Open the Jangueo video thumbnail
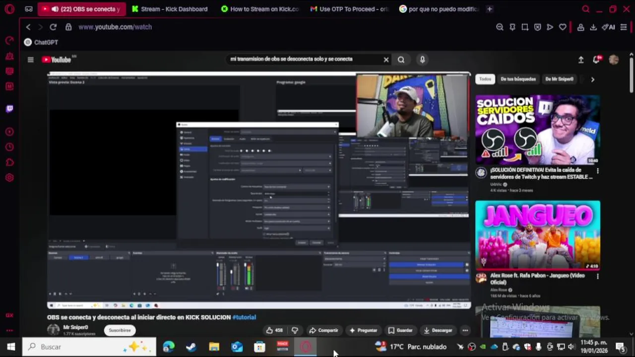This screenshot has height=357, width=635. (538, 235)
